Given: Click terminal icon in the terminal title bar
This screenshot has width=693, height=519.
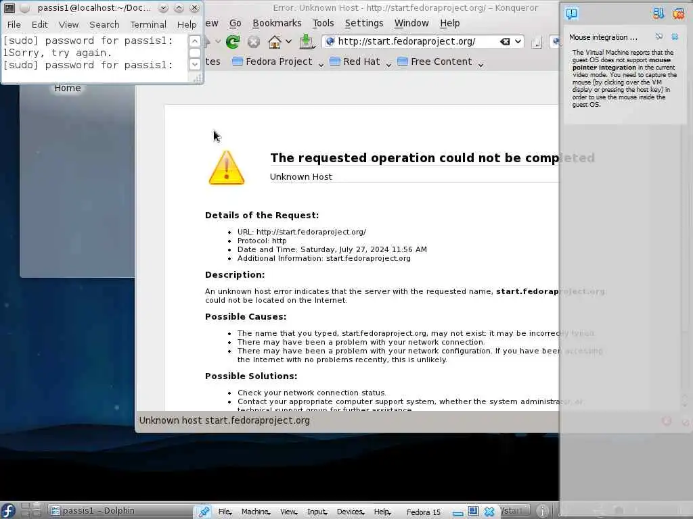Looking at the screenshot, I should pyautogui.click(x=9, y=8).
